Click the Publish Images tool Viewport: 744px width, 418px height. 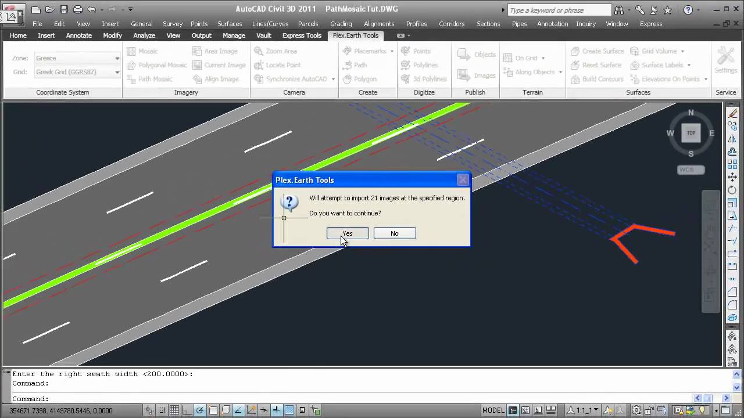pyautogui.click(x=477, y=75)
